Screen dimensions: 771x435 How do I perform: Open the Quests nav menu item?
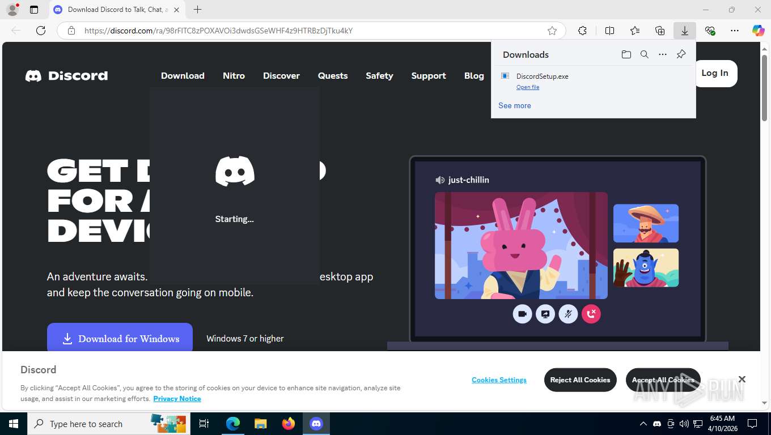point(333,75)
